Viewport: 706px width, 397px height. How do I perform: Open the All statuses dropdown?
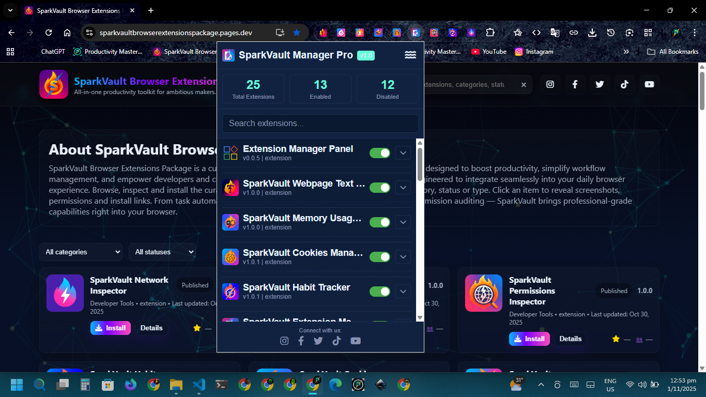click(x=162, y=252)
